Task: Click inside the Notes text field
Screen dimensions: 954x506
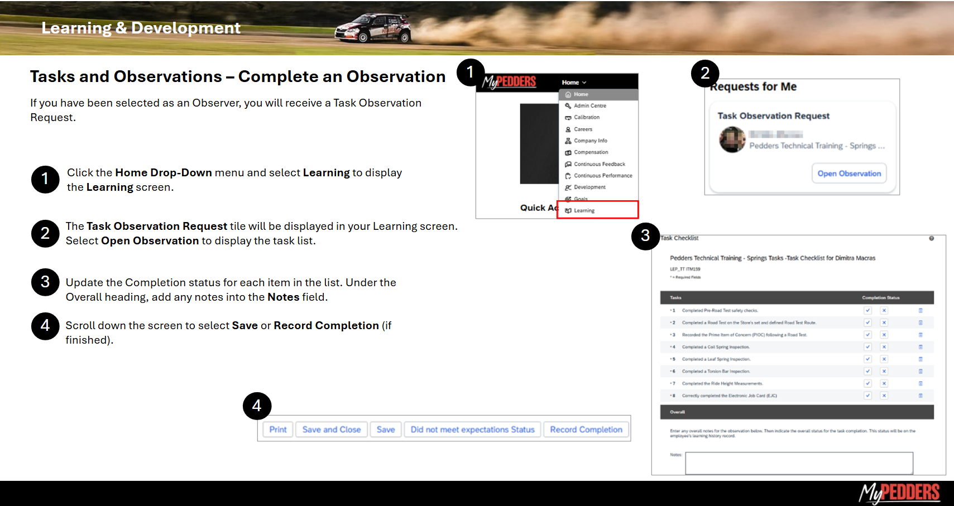Action: tap(799, 463)
